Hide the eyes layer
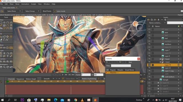Viewport: 183px width, 102px height. point(149,32)
